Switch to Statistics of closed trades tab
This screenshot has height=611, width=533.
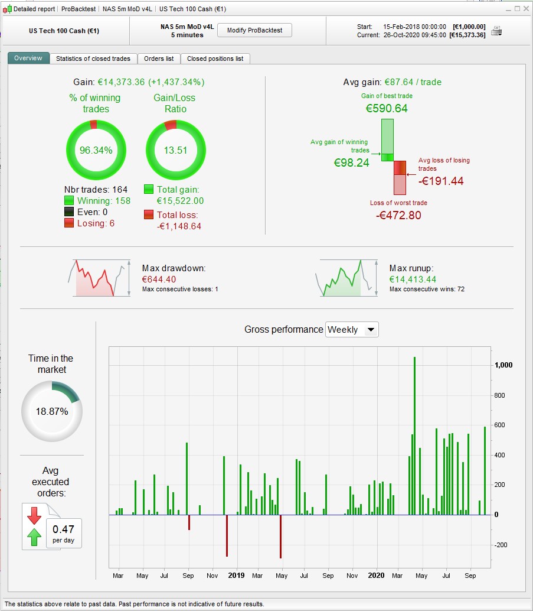(x=93, y=58)
